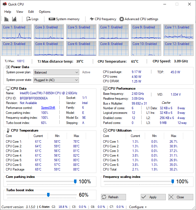Toggle Core 2 enabled graph
This screenshot has height=210, width=196.
click(x=16, y=48)
